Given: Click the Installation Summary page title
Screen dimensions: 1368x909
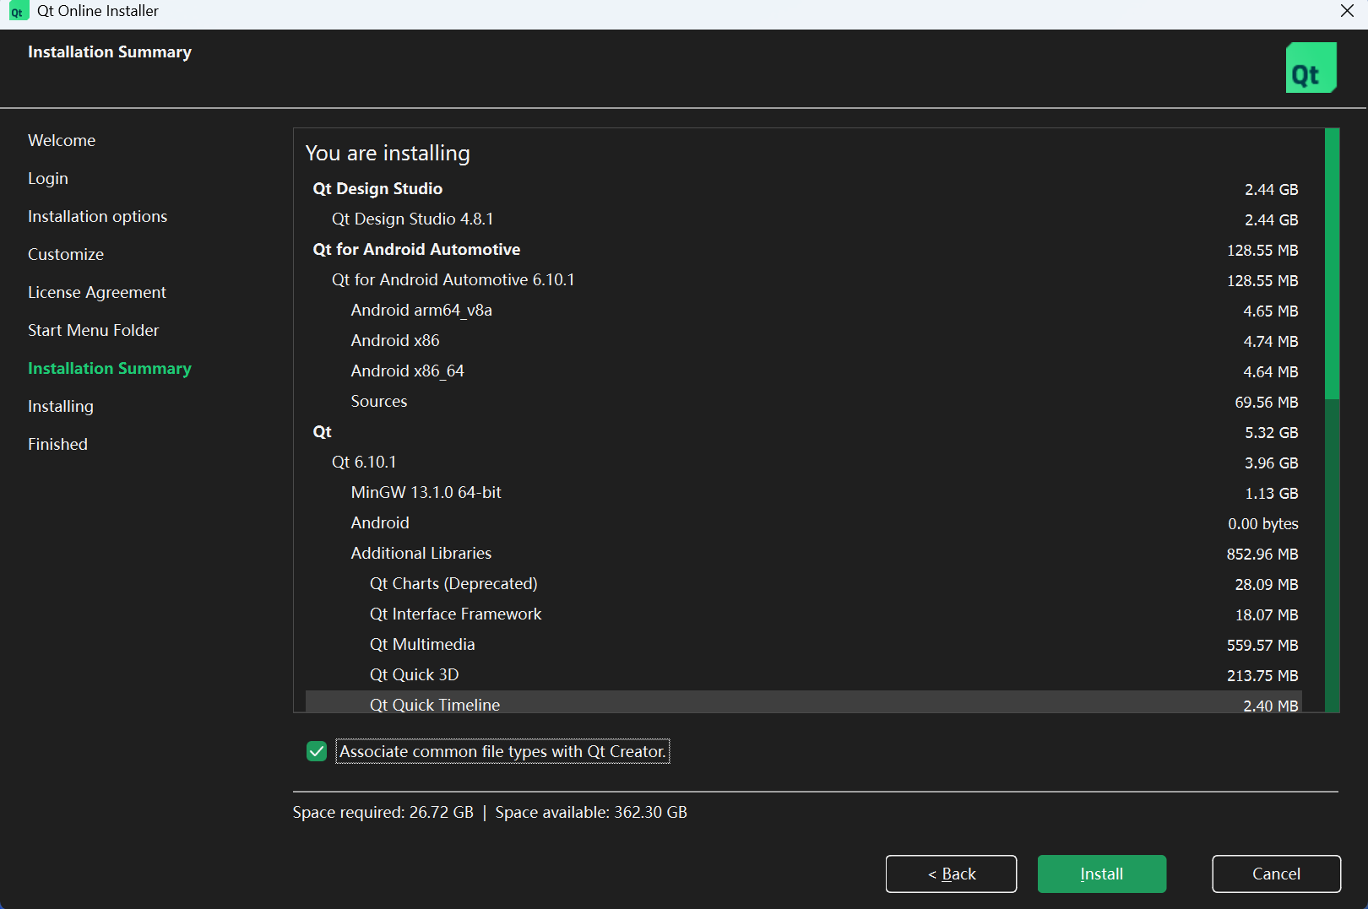Looking at the screenshot, I should (110, 51).
